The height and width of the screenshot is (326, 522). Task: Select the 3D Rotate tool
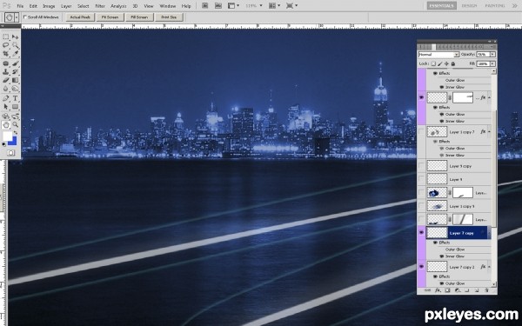click(x=6, y=116)
